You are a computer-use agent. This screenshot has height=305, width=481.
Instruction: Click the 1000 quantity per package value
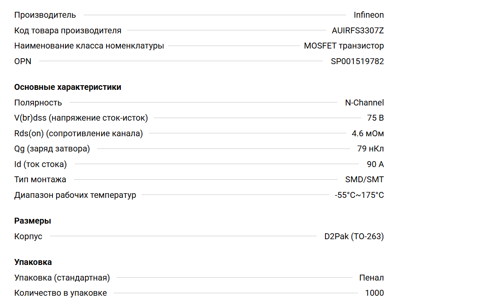374,293
